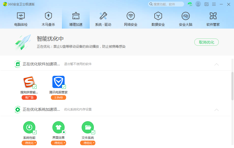Viewport: 234px width, 148px height.
Task: Open 木马查杀 tab
Action: (48, 19)
